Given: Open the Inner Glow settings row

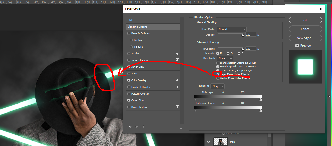Looking at the screenshot, I should (153, 67).
